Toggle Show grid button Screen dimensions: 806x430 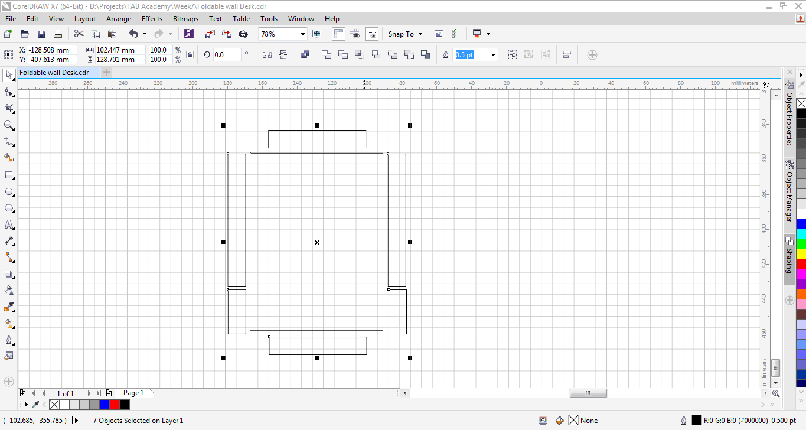pyautogui.click(x=355, y=34)
